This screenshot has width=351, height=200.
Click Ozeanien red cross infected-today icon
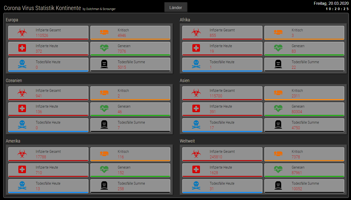(x=22, y=108)
